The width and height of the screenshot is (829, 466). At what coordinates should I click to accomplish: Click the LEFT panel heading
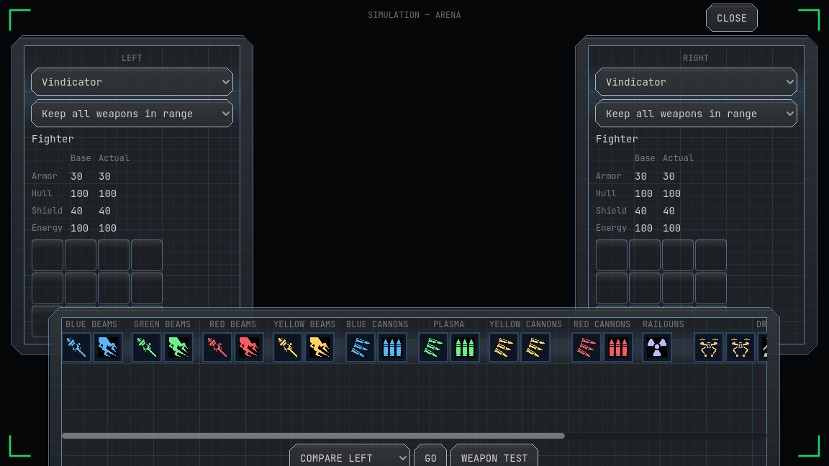coord(132,58)
